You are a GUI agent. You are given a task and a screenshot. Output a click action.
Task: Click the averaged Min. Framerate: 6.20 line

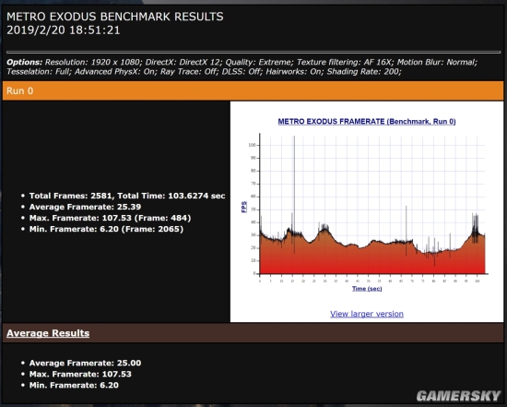coord(74,385)
